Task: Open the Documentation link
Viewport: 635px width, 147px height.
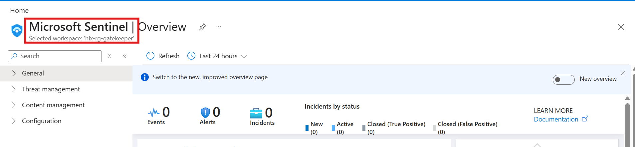Action: pyautogui.click(x=556, y=120)
